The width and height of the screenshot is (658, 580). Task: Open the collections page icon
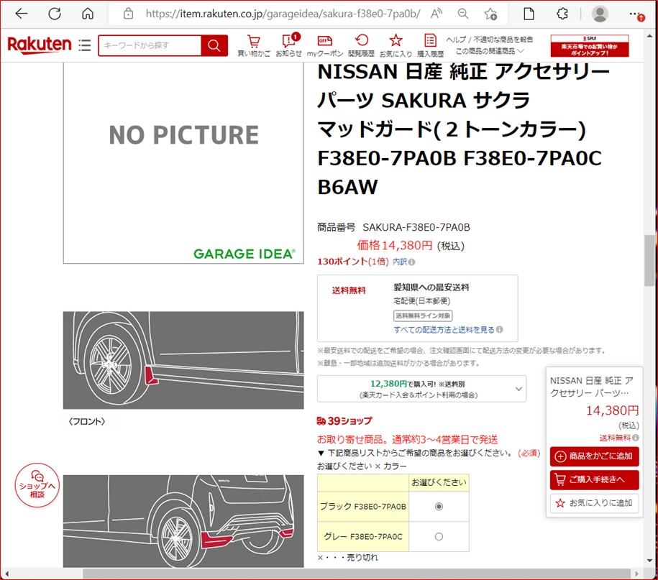click(529, 14)
